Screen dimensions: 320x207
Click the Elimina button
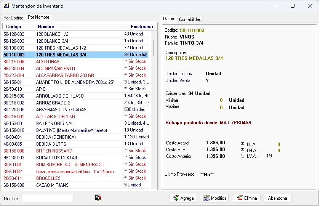click(246, 198)
